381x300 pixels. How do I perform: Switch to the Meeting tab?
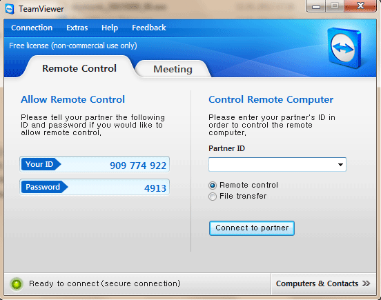(x=173, y=69)
